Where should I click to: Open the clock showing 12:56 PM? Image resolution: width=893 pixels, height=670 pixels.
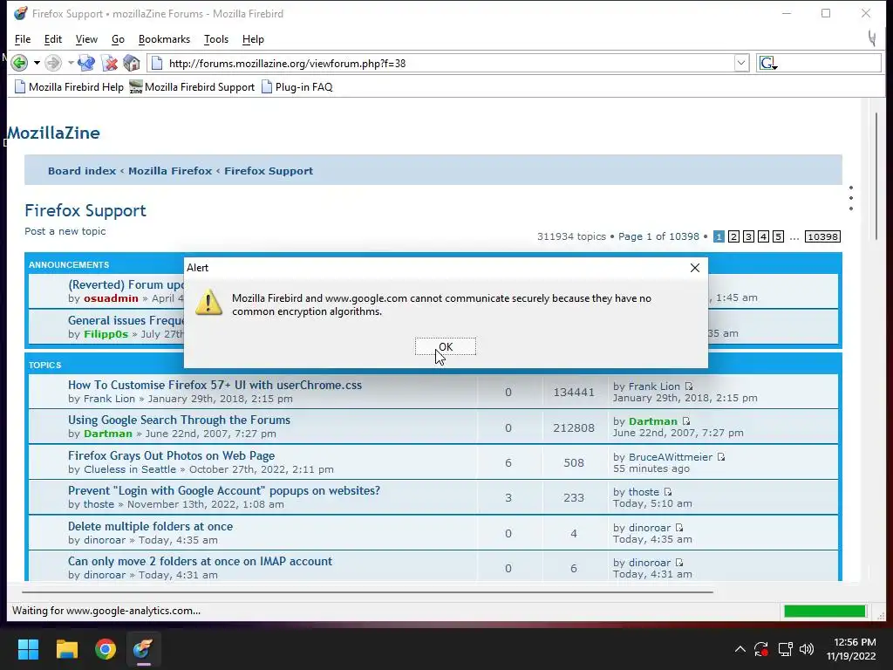coord(851,649)
